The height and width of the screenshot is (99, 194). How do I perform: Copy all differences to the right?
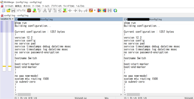[99, 11]
